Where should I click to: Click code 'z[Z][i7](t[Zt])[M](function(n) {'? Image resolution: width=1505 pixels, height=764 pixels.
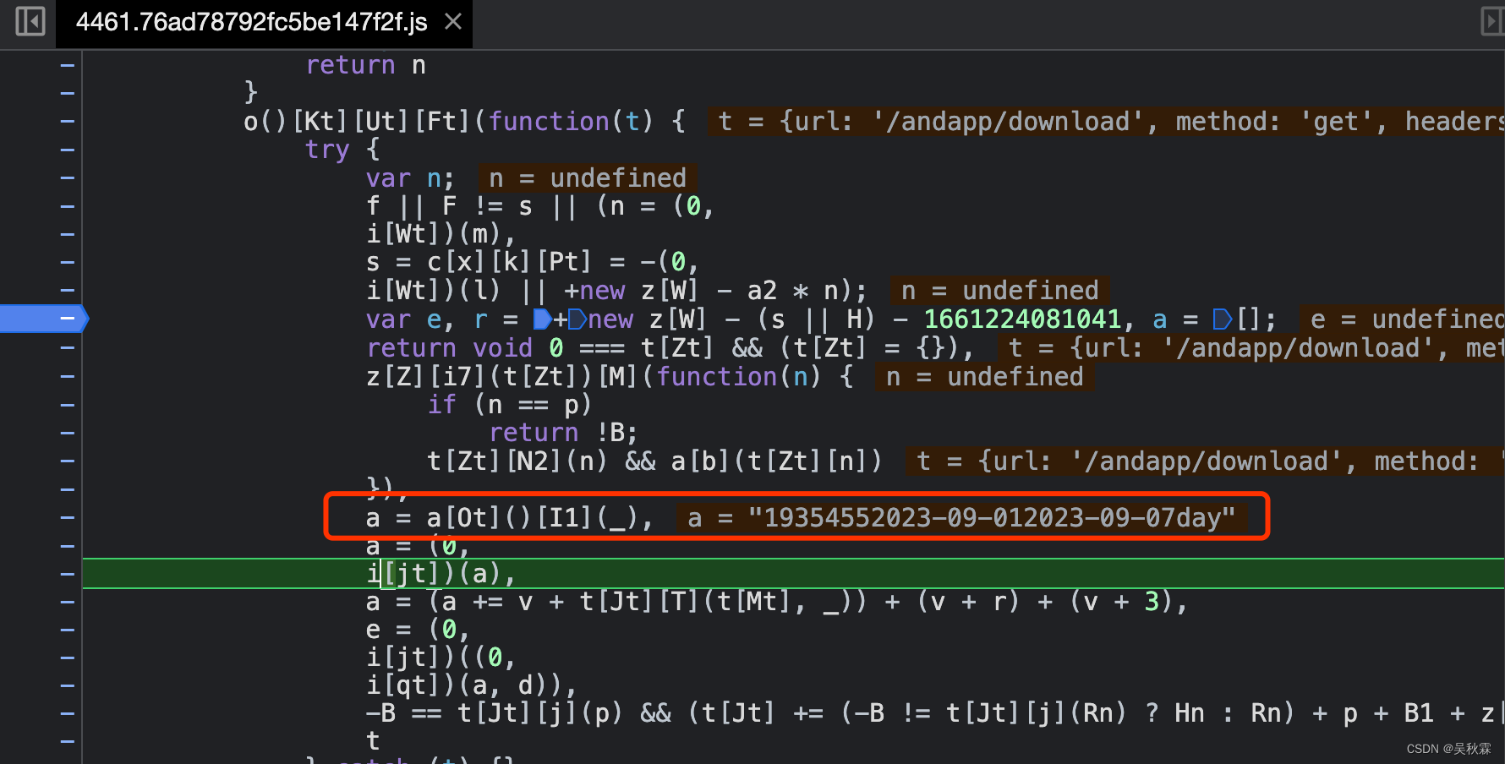[x=610, y=376]
